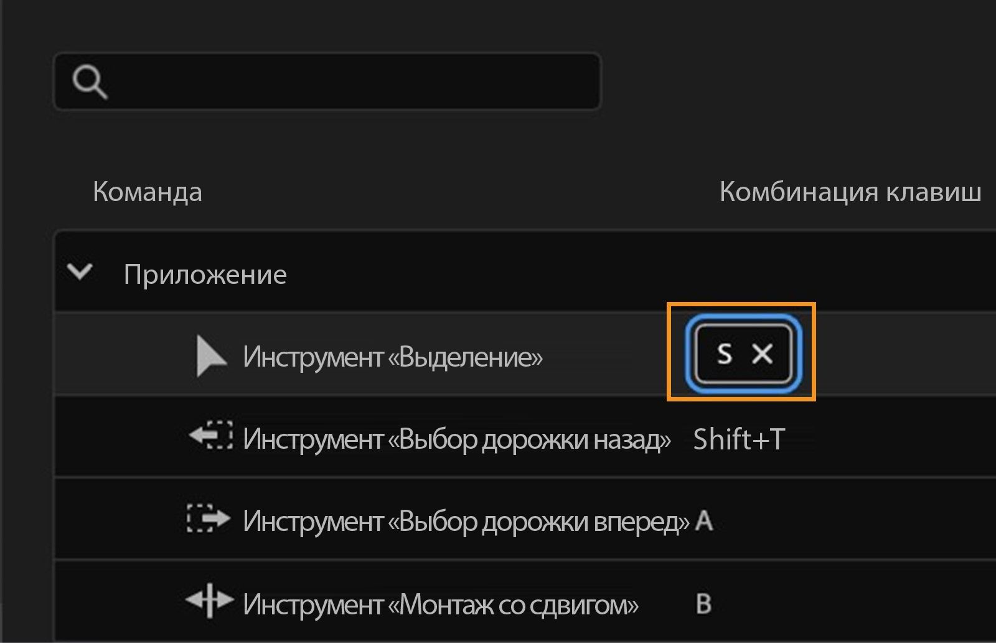Screen dimensions: 996x643
Task: Click the Selection tool arrow icon
Action: (x=210, y=356)
